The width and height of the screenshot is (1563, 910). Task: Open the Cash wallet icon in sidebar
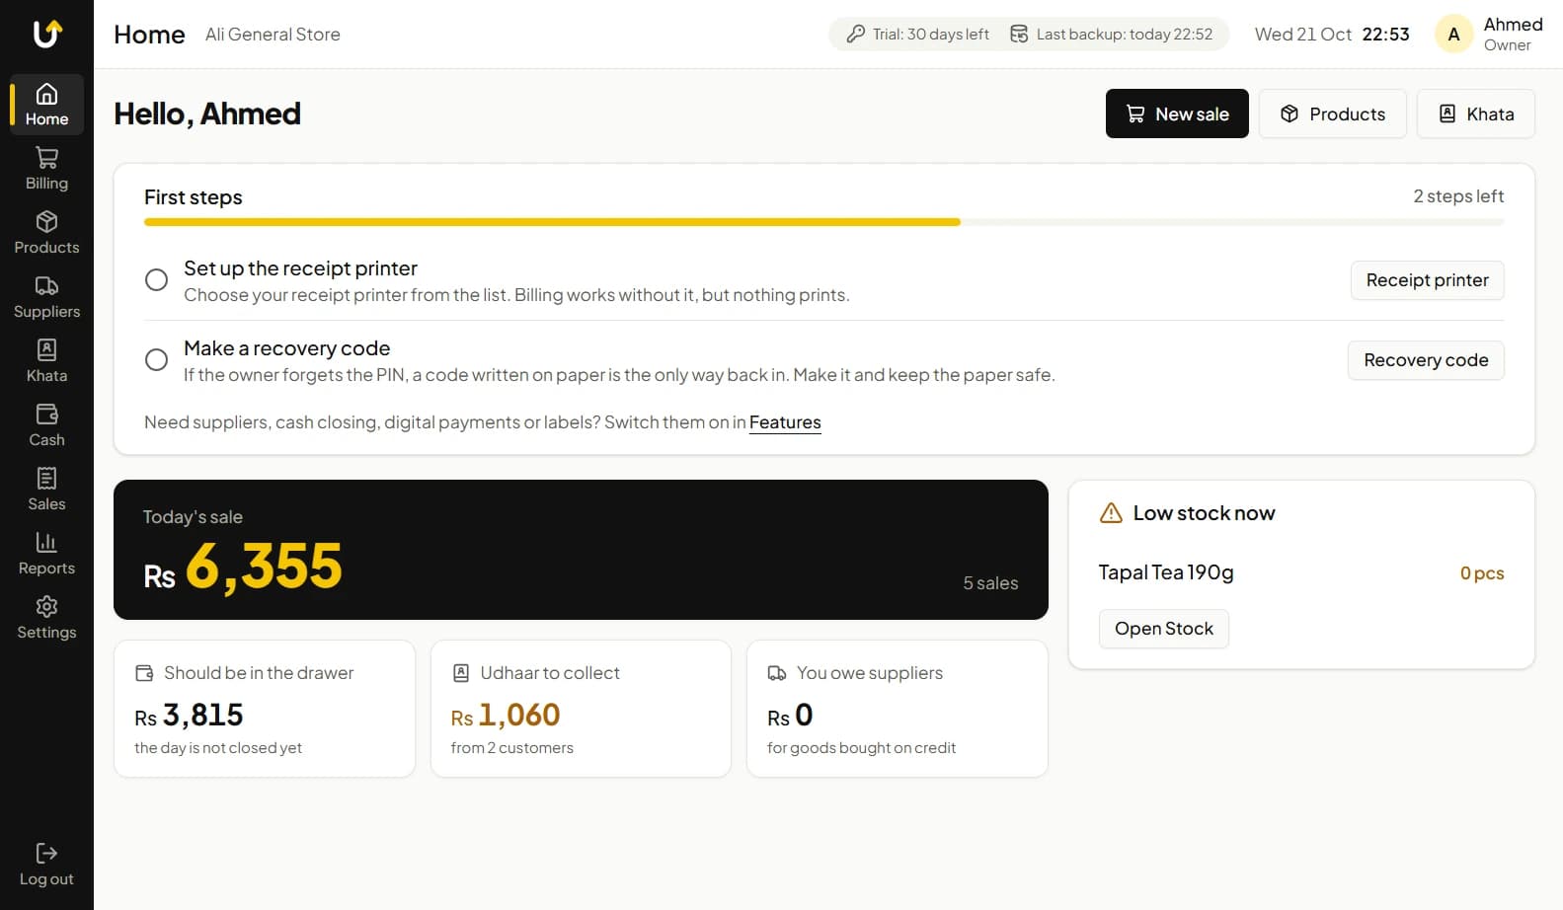[x=46, y=414]
